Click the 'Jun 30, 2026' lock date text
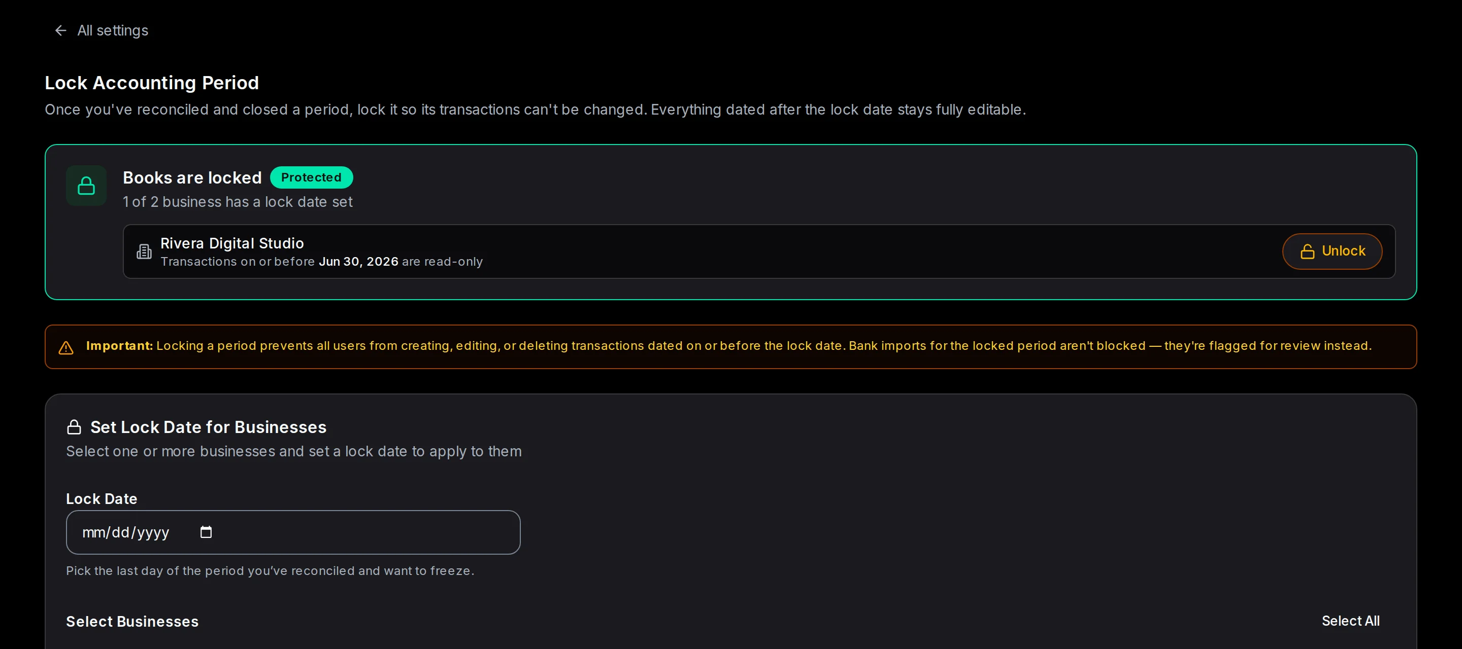Viewport: 1462px width, 649px height. point(358,261)
